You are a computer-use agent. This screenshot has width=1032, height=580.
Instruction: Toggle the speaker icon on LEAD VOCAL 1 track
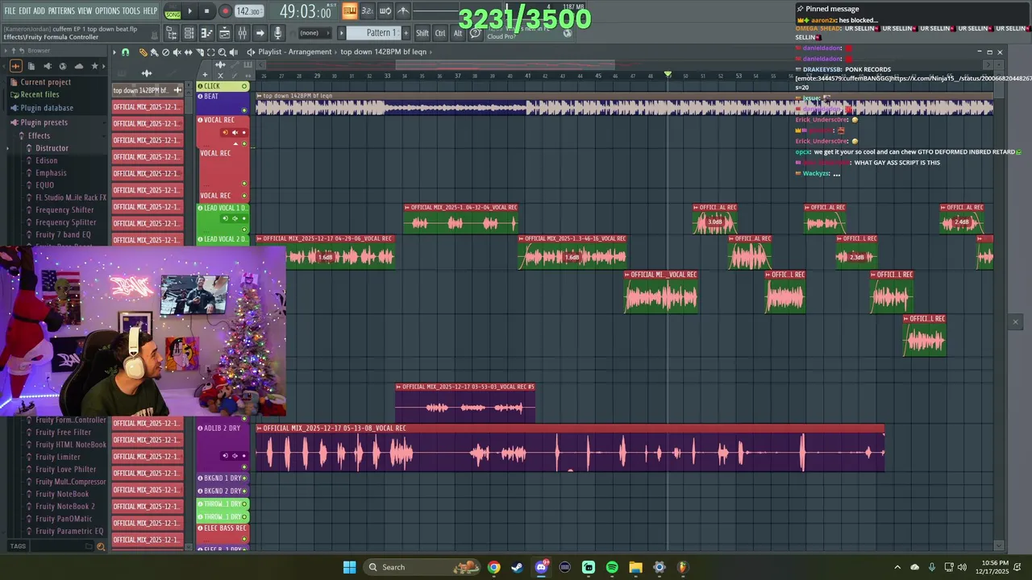(235, 218)
